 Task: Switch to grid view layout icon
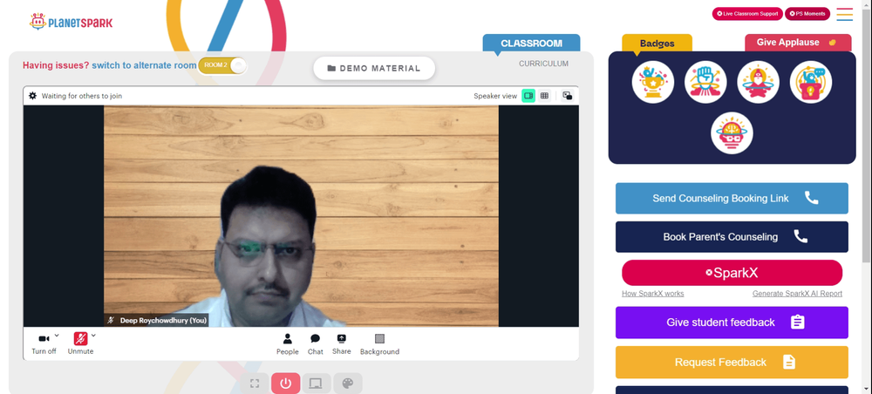tap(544, 96)
